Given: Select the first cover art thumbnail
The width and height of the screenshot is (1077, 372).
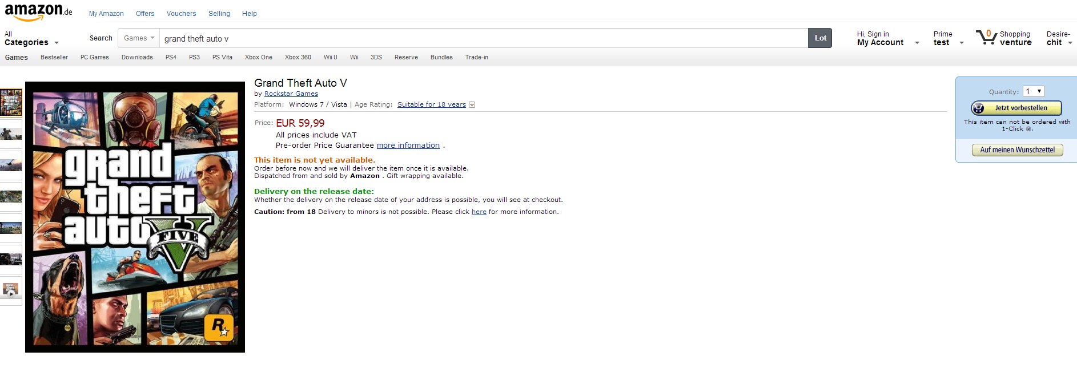Looking at the screenshot, I should [11, 103].
